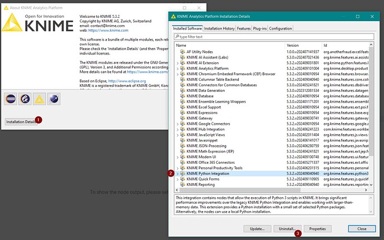
Task: Click the feature icon beside KNIME Office 365 Connectors
Action: [183, 162]
